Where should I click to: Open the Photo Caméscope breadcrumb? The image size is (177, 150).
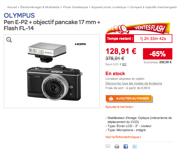click(76, 7)
